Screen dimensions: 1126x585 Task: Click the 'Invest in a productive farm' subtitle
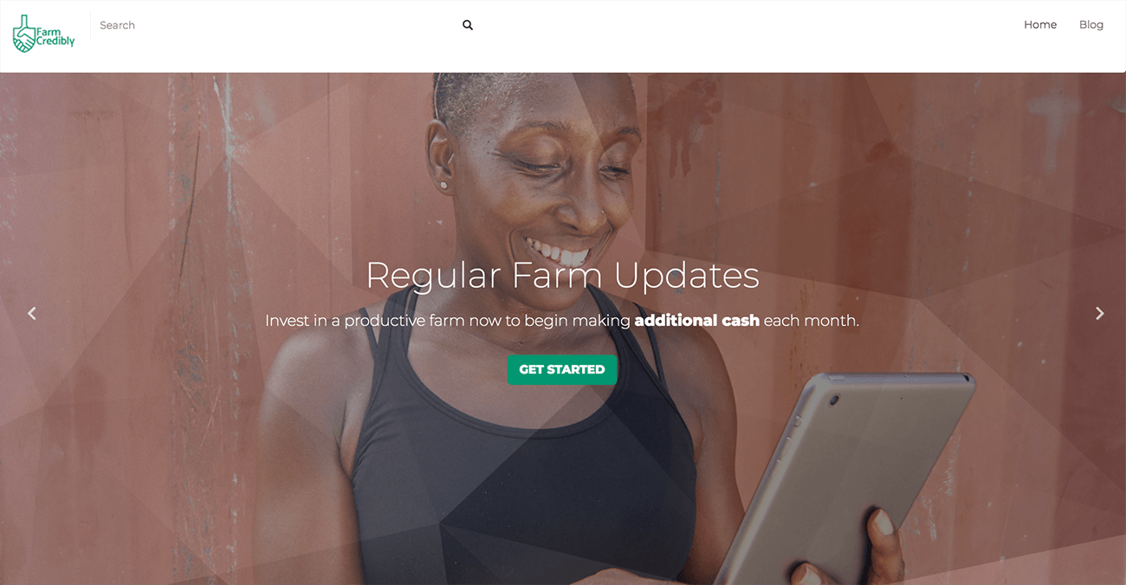point(562,321)
